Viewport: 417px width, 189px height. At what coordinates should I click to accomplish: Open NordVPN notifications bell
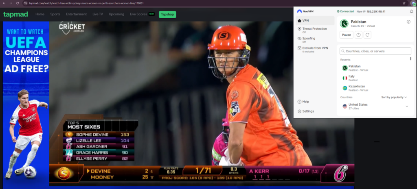[x=411, y=11]
